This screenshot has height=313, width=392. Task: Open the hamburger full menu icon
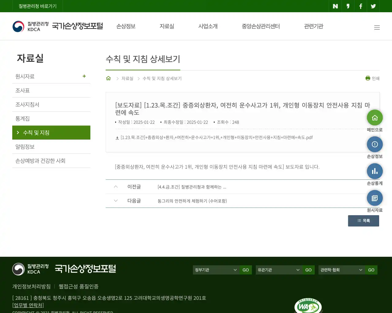[377, 28]
